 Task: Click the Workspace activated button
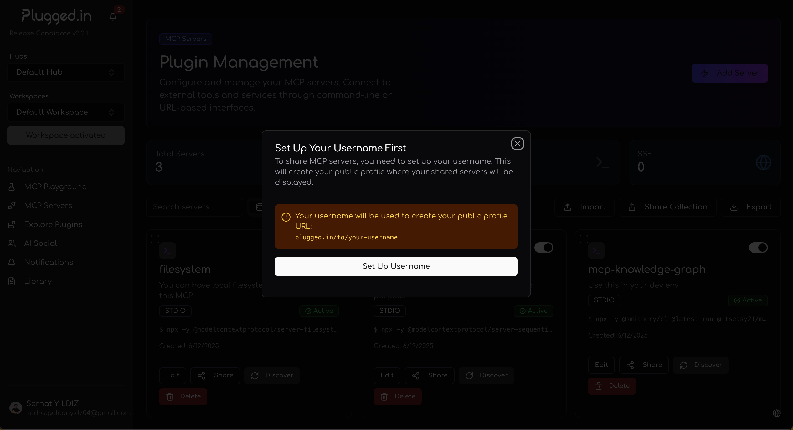coord(66,135)
